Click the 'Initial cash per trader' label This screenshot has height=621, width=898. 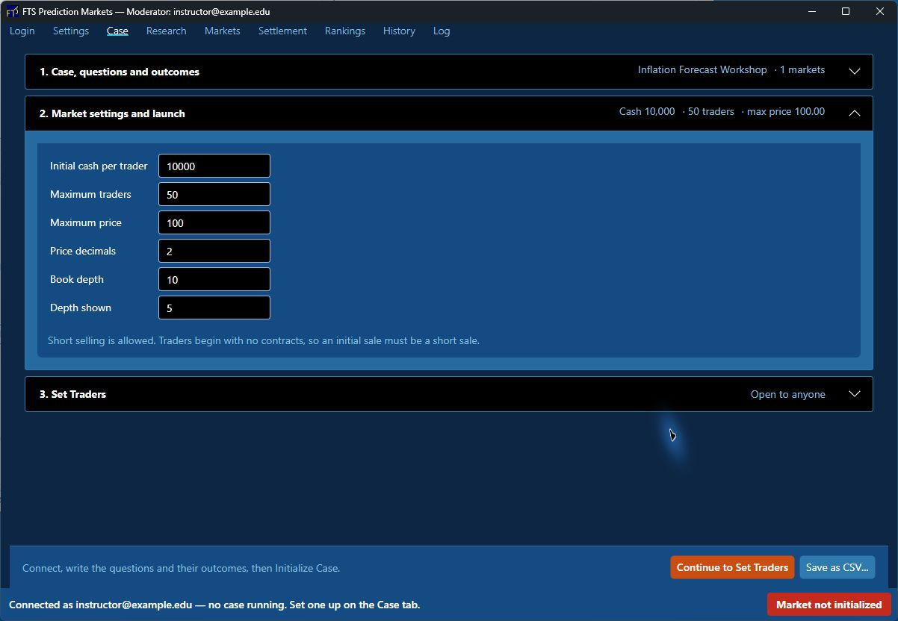click(x=99, y=166)
